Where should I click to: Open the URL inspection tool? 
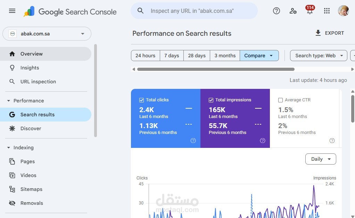click(38, 81)
